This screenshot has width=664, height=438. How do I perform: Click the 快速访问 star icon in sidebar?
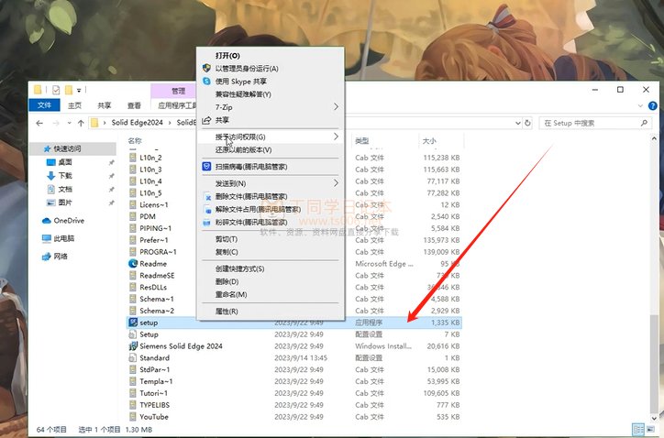pyautogui.click(x=47, y=148)
